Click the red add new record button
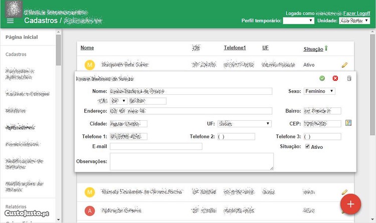This screenshot has width=376, height=223. pos(350,204)
